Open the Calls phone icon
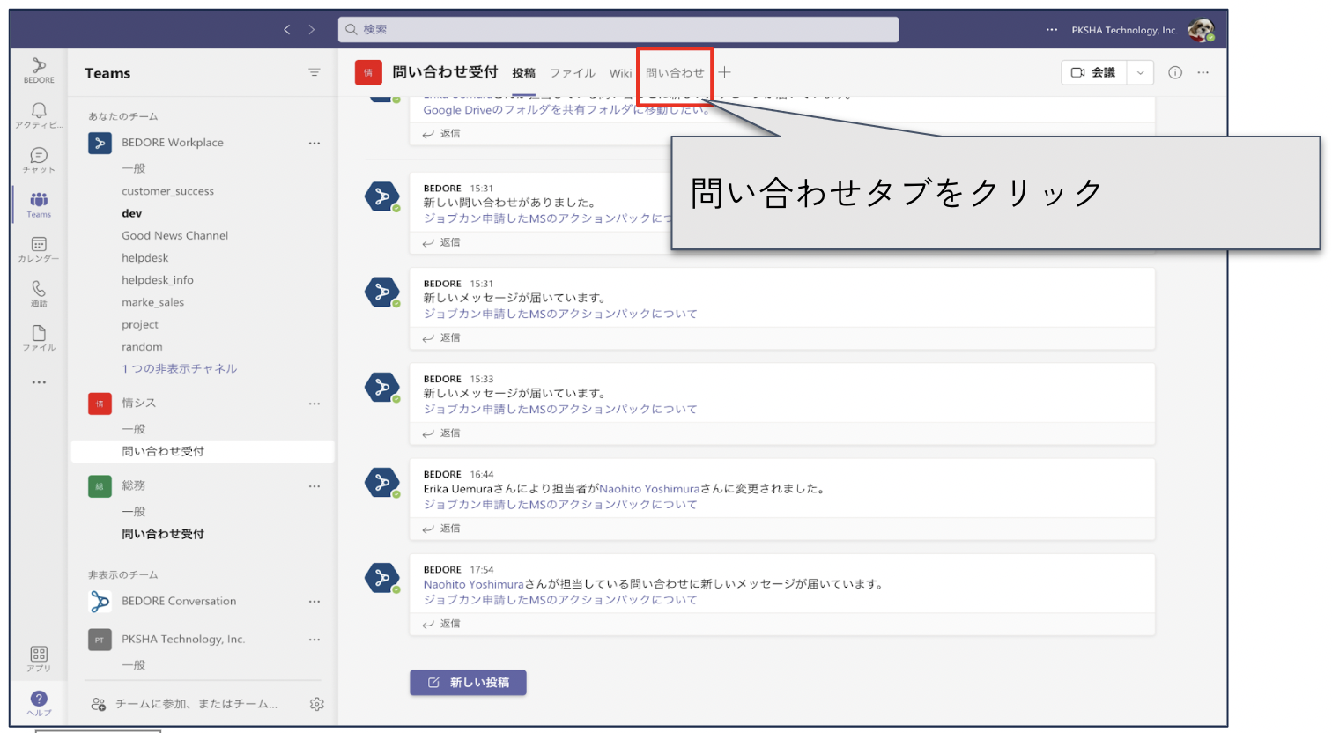 click(x=39, y=293)
